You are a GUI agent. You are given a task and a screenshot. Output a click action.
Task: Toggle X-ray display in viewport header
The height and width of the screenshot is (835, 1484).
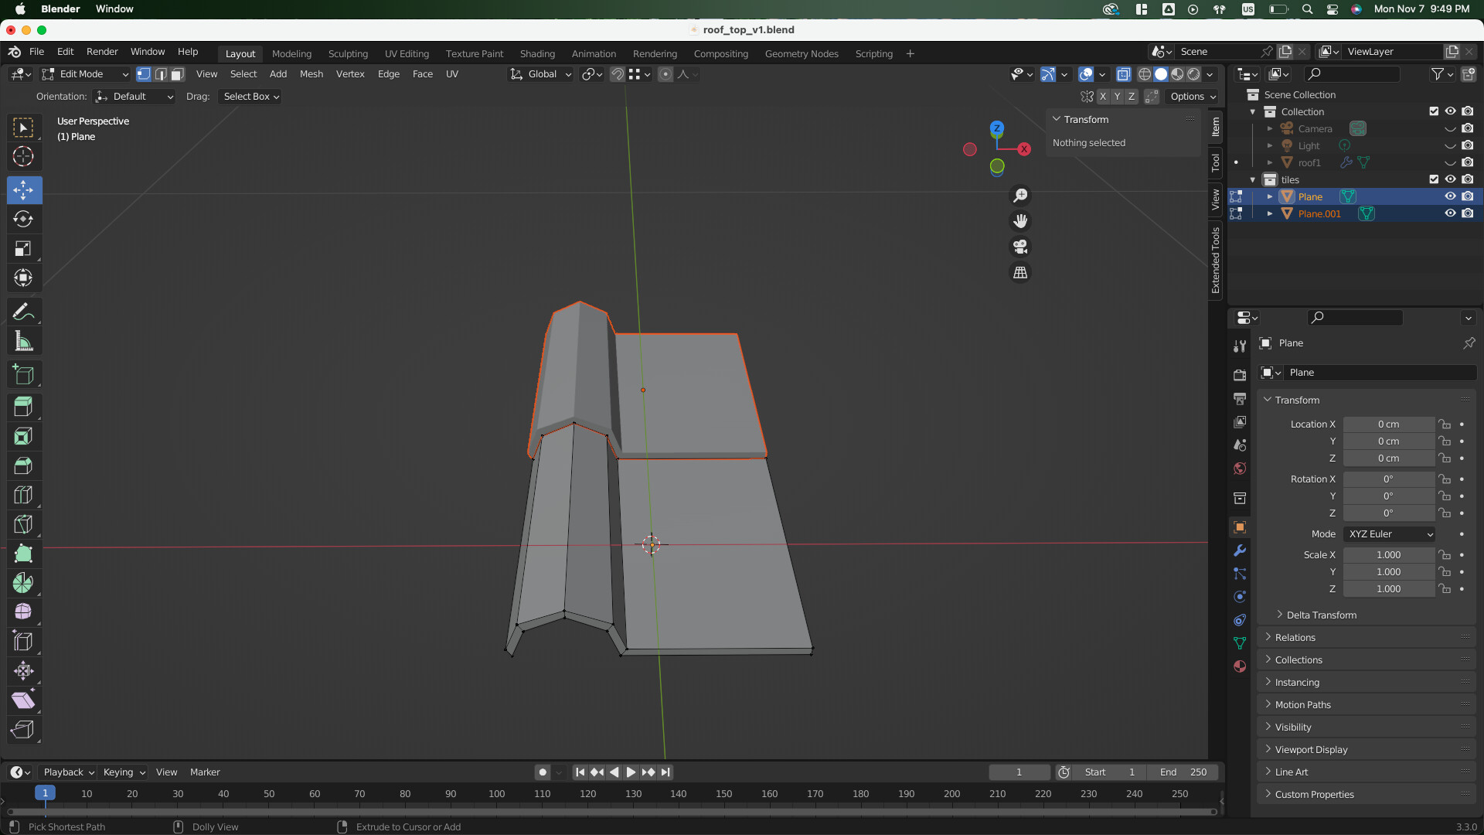1123,74
